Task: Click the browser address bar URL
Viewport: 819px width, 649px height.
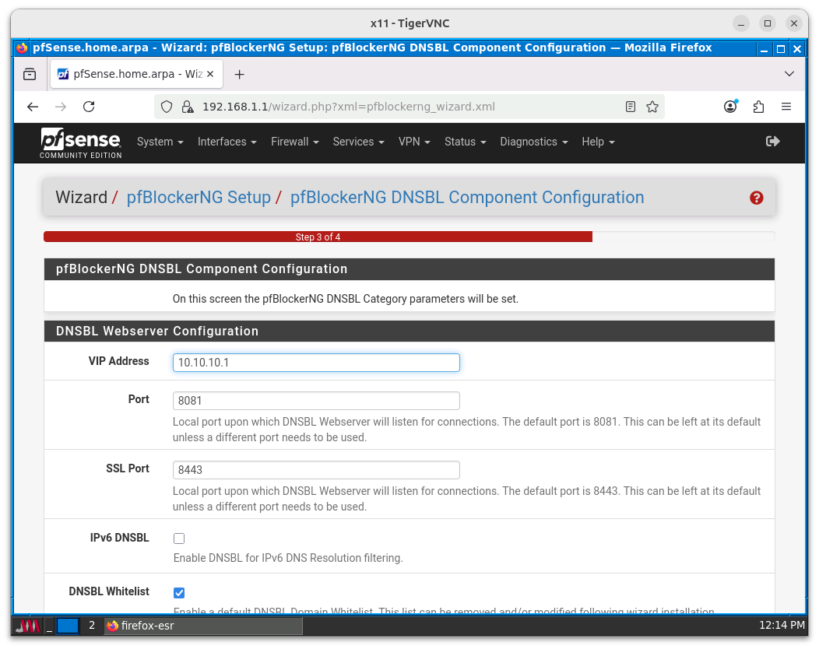Action: coord(349,107)
